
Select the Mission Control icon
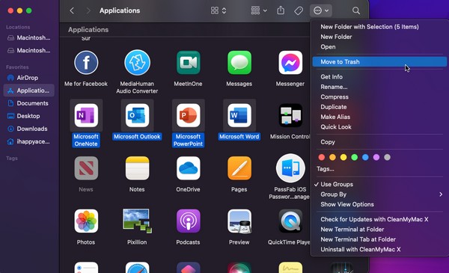290,115
